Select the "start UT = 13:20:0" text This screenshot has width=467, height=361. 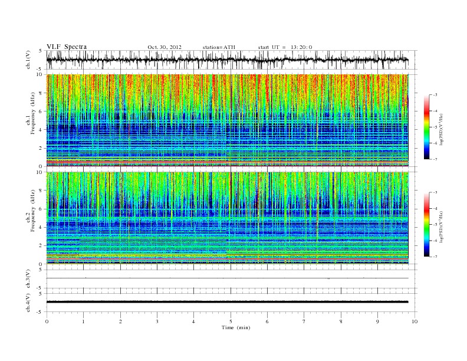pos(285,47)
